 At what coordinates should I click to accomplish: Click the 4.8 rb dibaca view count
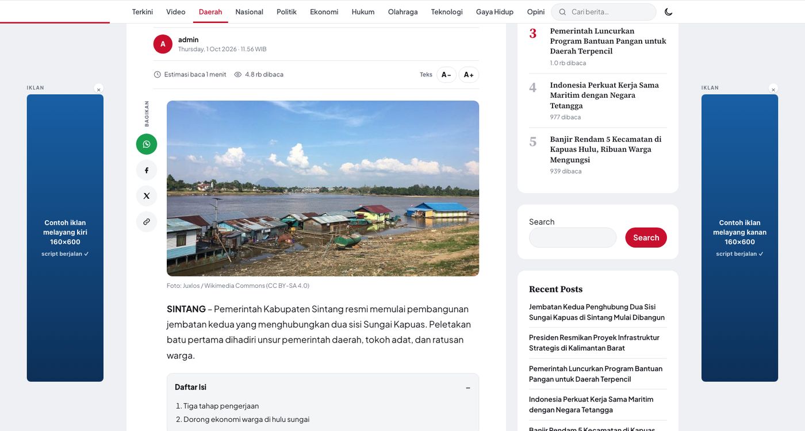click(259, 75)
